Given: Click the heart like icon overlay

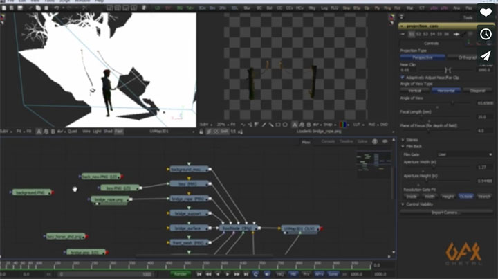Looking at the screenshot, I should (x=486, y=12).
